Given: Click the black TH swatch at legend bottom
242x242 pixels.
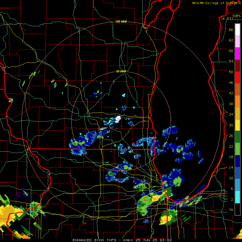Looking at the screenshot, I should (237, 209).
